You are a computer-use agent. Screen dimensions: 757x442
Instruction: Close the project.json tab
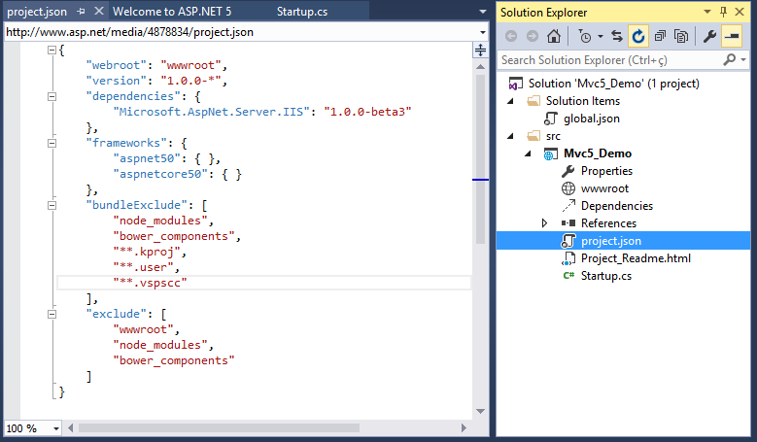(98, 11)
